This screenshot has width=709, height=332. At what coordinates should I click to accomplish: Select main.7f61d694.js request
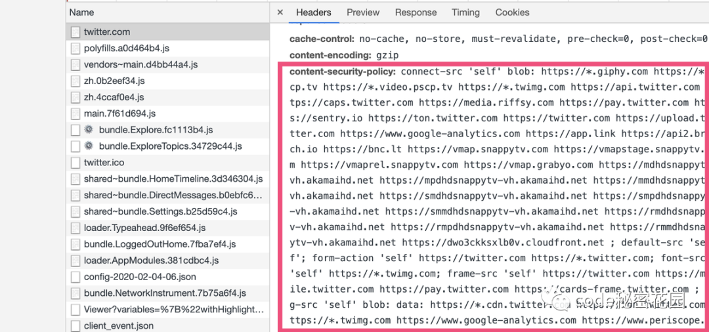[167, 114]
